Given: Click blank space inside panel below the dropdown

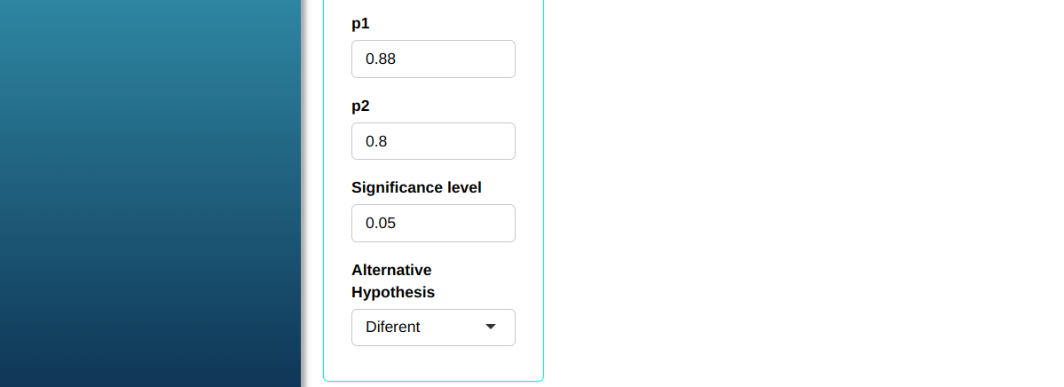Looking at the screenshot, I should point(433,364).
